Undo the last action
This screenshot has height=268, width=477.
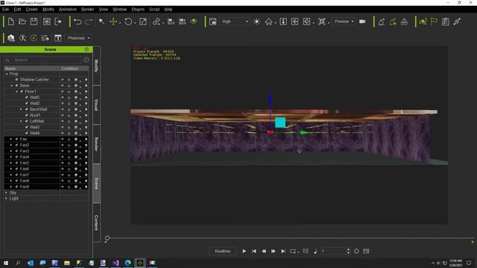(x=78, y=22)
